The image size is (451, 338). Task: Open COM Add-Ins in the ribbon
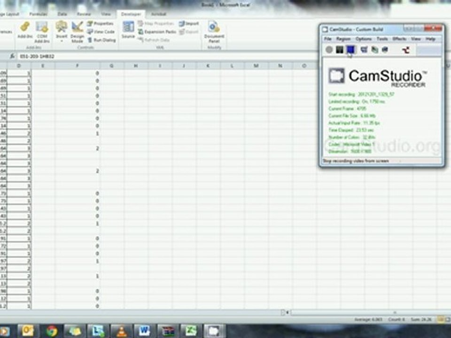click(42, 32)
